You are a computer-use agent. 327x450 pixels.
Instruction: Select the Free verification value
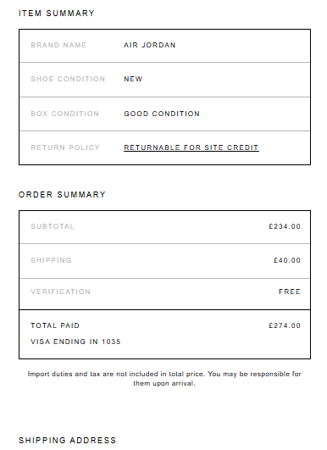tap(290, 292)
